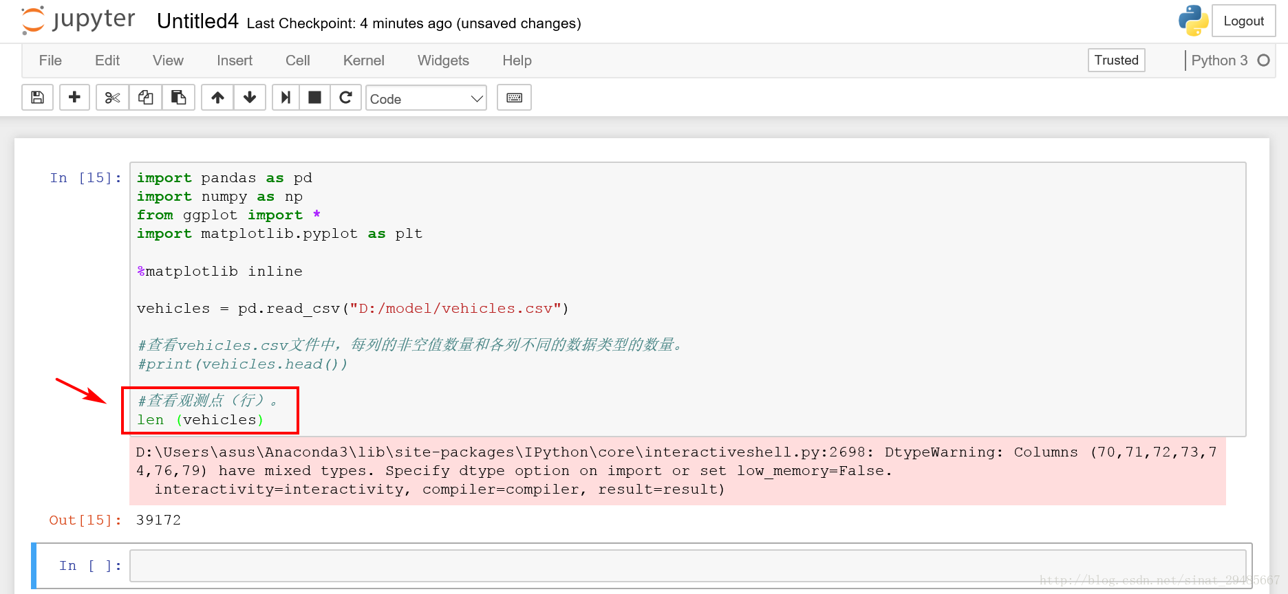The height and width of the screenshot is (594, 1288).
Task: Open the Edit menu
Action: (x=107, y=60)
